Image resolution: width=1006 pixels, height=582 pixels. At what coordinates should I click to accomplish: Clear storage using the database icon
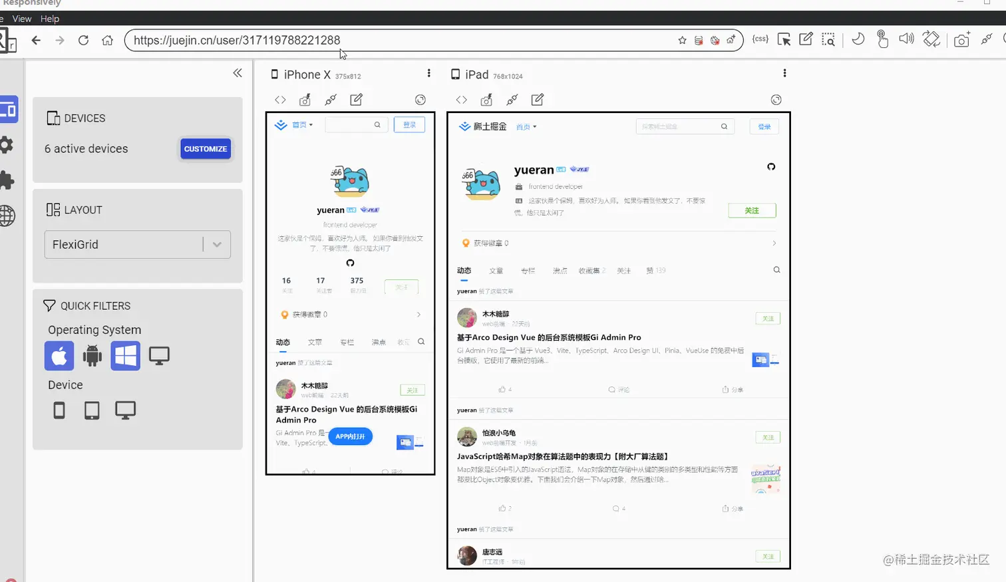coord(699,41)
